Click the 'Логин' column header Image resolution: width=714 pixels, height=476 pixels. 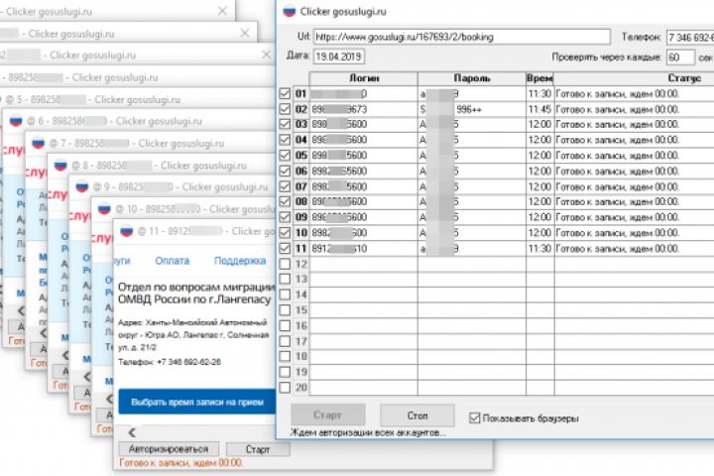pos(363,78)
